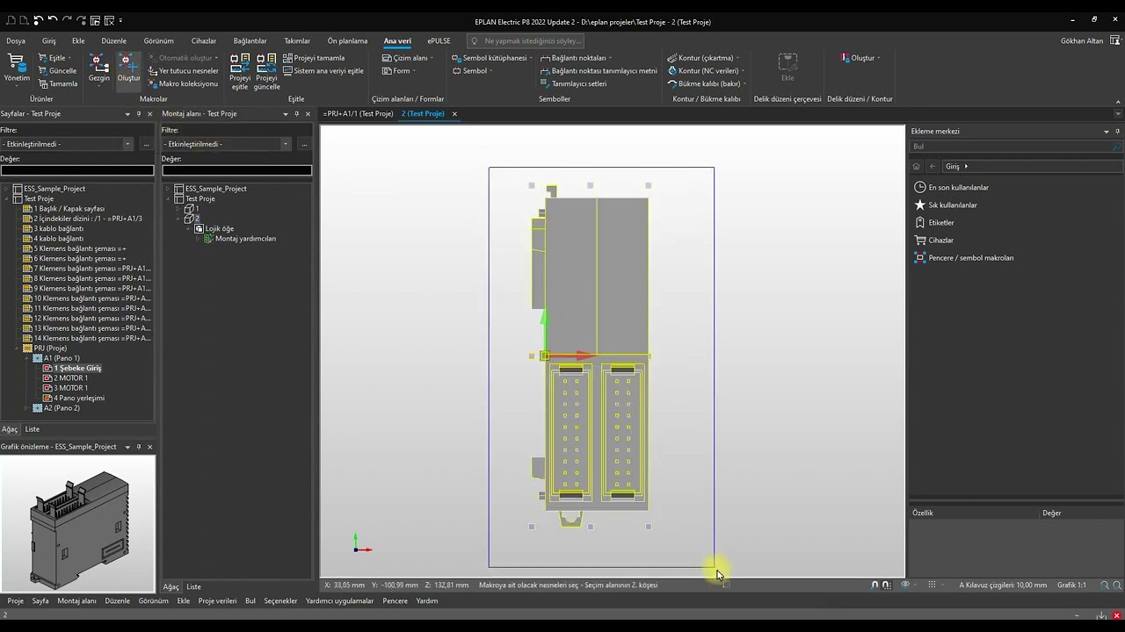
Task: Switch to Liste view in the Sayfalar panel
Action: (x=32, y=429)
